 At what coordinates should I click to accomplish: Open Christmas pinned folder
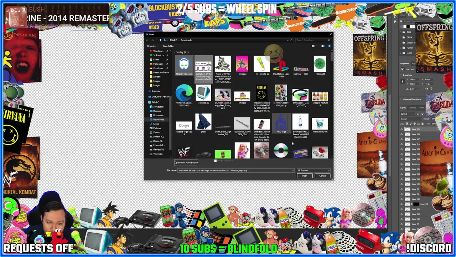point(158,68)
